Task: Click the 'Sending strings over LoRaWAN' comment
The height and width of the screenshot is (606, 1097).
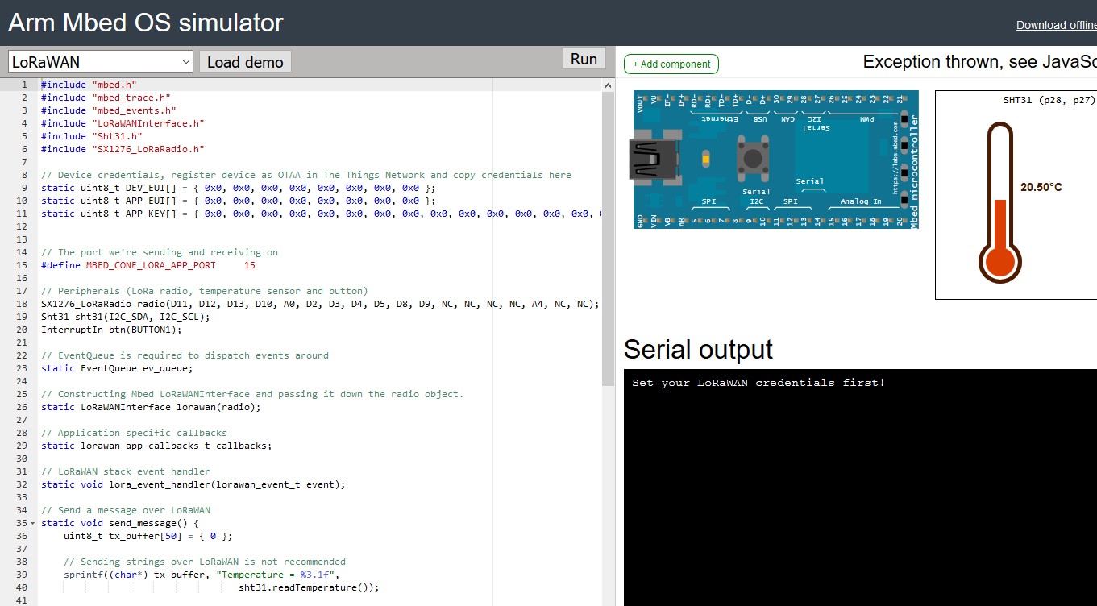Action: coord(205,562)
